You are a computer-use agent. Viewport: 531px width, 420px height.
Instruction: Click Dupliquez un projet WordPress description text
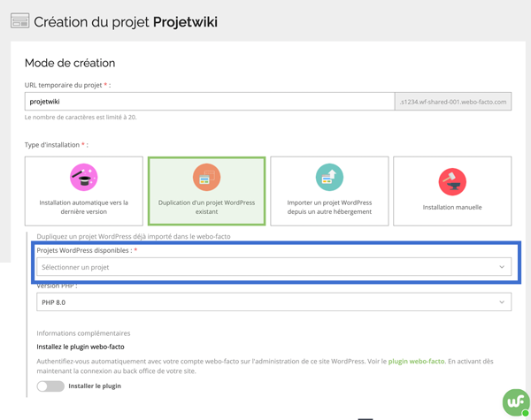(x=134, y=237)
